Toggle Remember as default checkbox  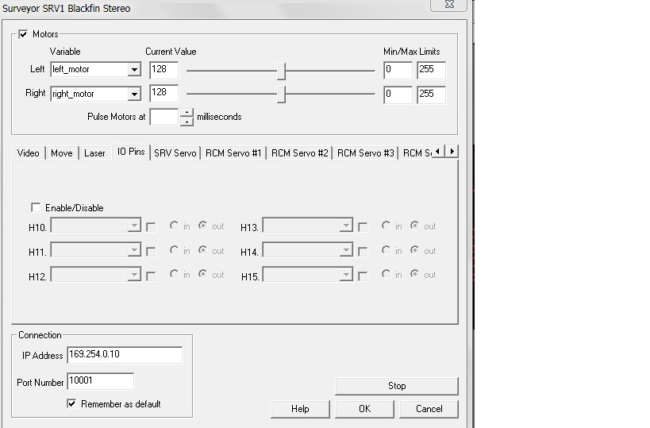point(73,403)
